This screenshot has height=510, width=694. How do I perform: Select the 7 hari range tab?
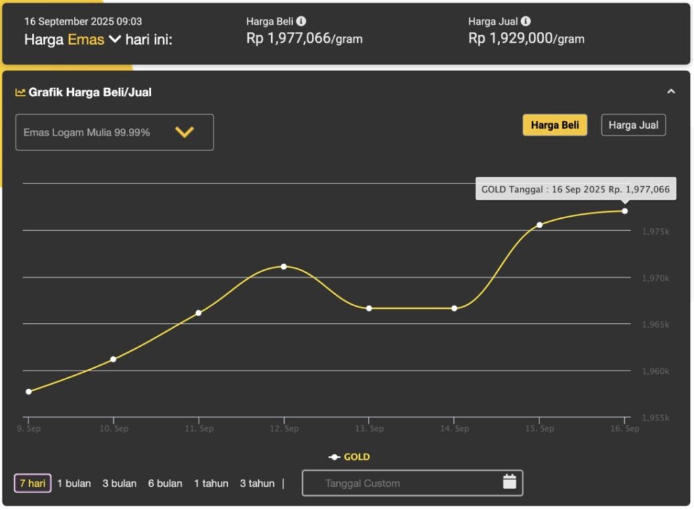coord(33,483)
